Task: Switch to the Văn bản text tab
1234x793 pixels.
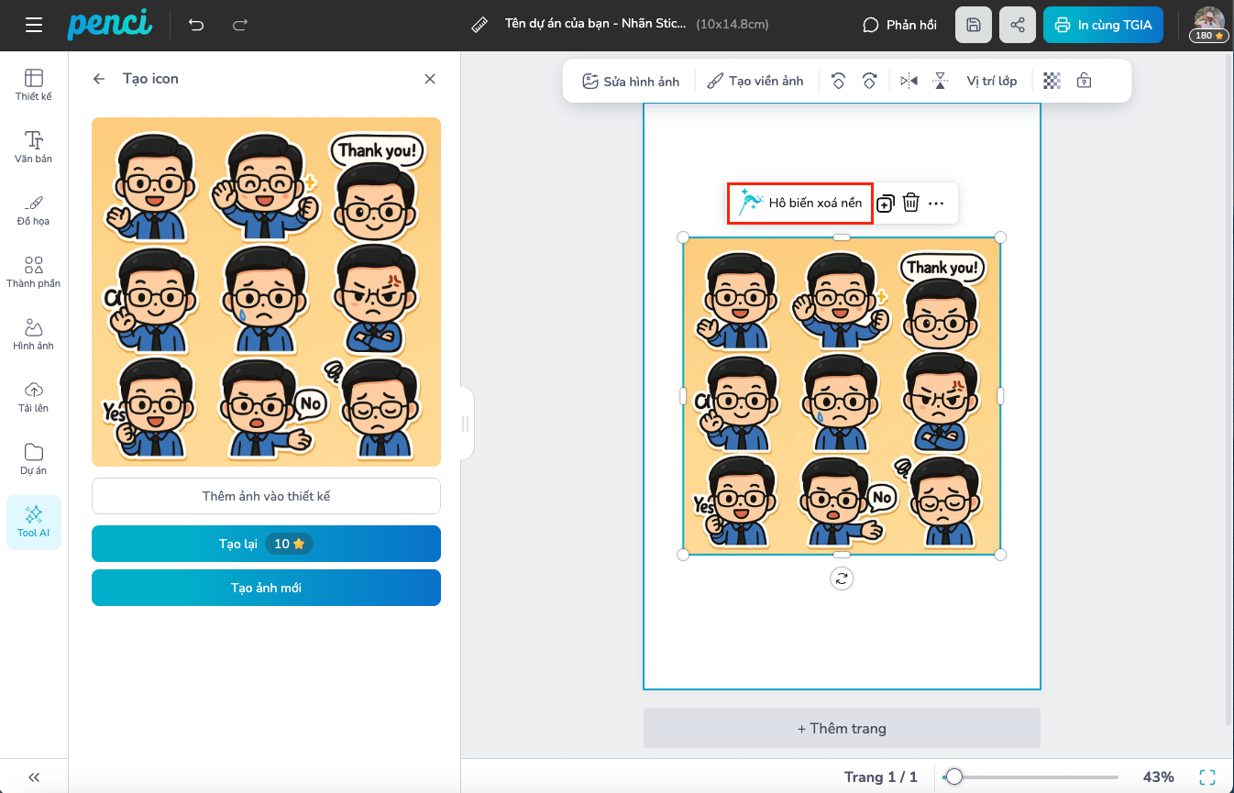Action: pyautogui.click(x=34, y=147)
